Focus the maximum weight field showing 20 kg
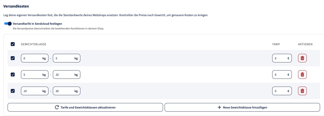Viewport: 324px width, 116px height. click(x=66, y=91)
